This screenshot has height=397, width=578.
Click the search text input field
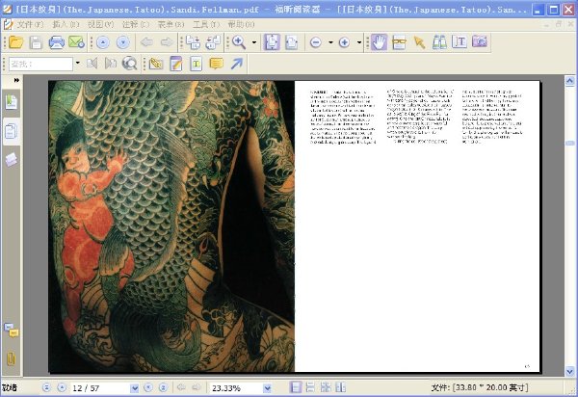coord(40,64)
